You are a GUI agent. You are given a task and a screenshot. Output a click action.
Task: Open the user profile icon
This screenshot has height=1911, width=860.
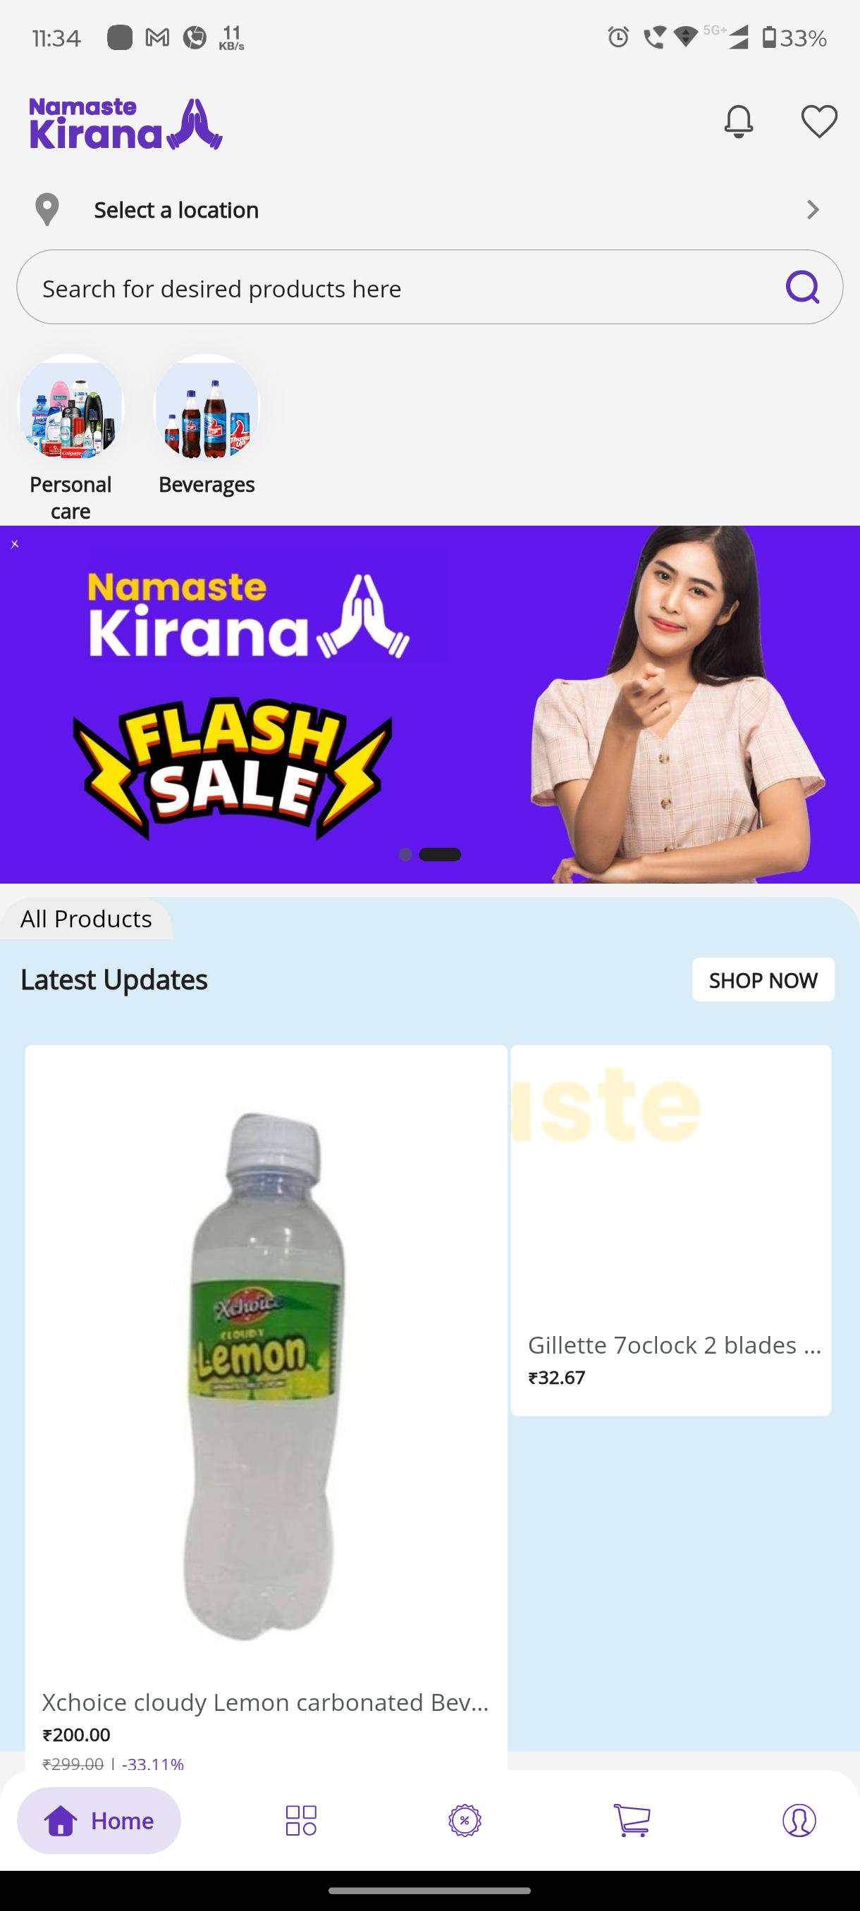pos(799,1821)
